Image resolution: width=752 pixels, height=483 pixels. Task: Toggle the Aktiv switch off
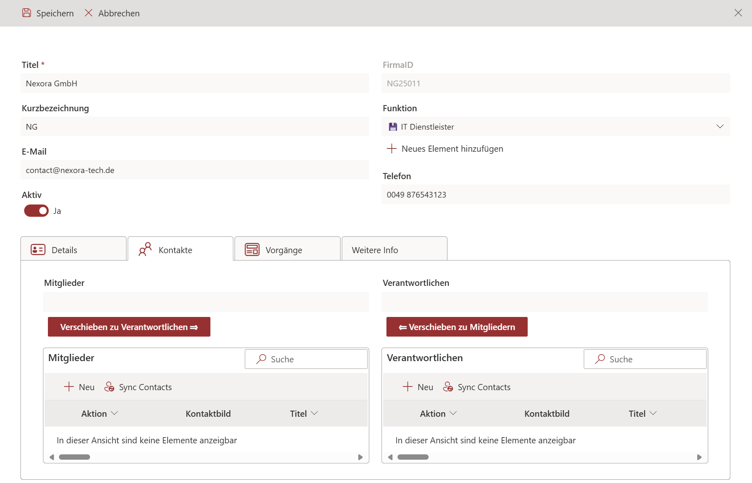coord(36,211)
